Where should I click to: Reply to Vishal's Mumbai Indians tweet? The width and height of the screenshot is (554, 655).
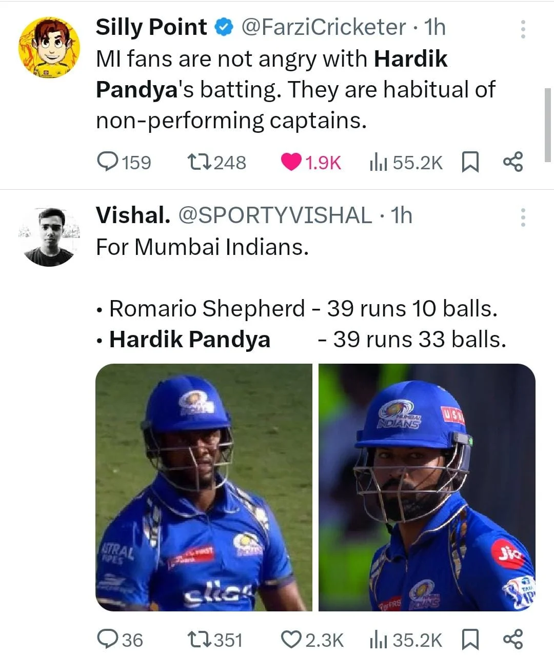click(x=108, y=639)
